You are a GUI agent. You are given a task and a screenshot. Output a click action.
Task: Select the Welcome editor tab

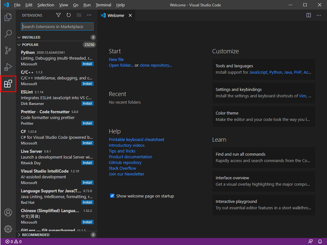[116, 15]
